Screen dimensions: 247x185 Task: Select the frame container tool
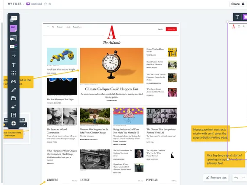[x=13, y=99]
